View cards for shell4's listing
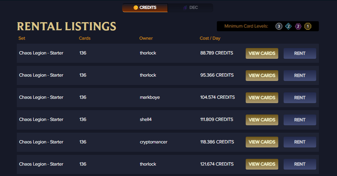The width and height of the screenshot is (337, 176). coord(262,120)
